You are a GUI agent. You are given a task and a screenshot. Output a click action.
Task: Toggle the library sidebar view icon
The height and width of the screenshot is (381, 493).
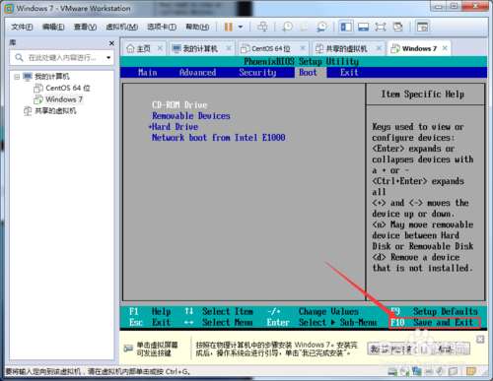click(x=346, y=27)
